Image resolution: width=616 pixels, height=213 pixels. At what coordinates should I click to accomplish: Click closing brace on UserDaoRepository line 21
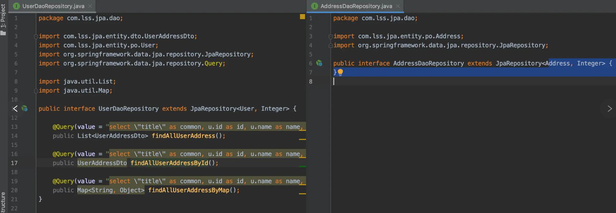[40, 199]
